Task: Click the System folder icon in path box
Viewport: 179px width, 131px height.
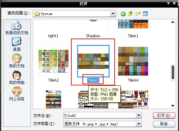Action: 37,14
